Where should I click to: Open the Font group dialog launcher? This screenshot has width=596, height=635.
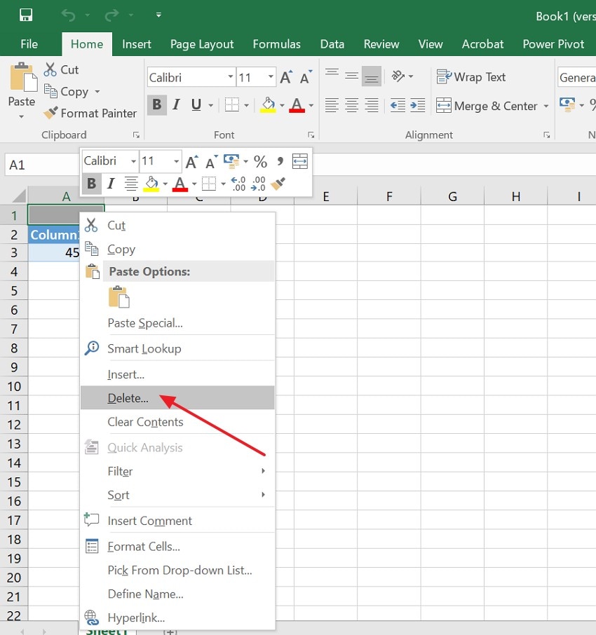(311, 135)
